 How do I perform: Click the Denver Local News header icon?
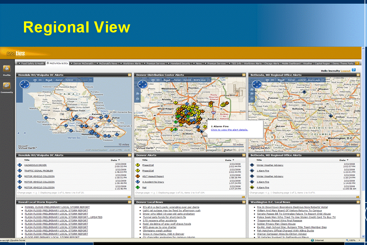244,202
